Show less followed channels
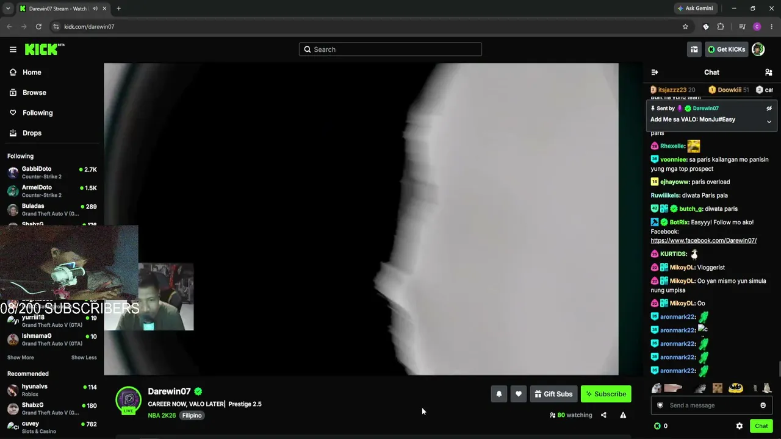Viewport: 781px width, 439px height. click(x=84, y=358)
